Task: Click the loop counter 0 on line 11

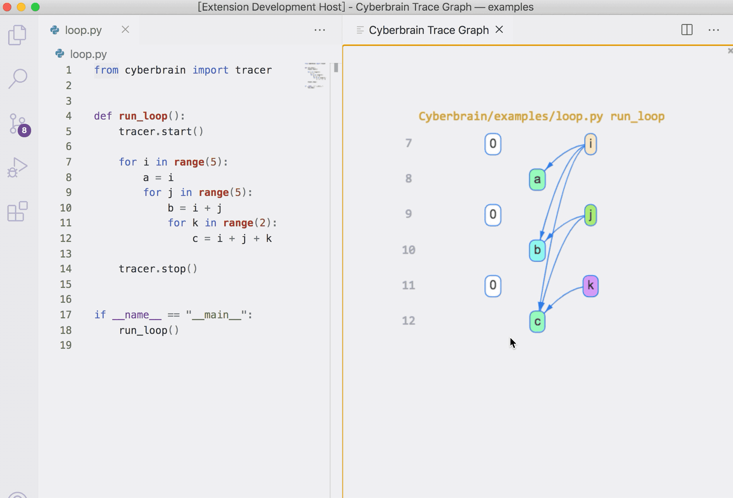Action: pos(493,285)
